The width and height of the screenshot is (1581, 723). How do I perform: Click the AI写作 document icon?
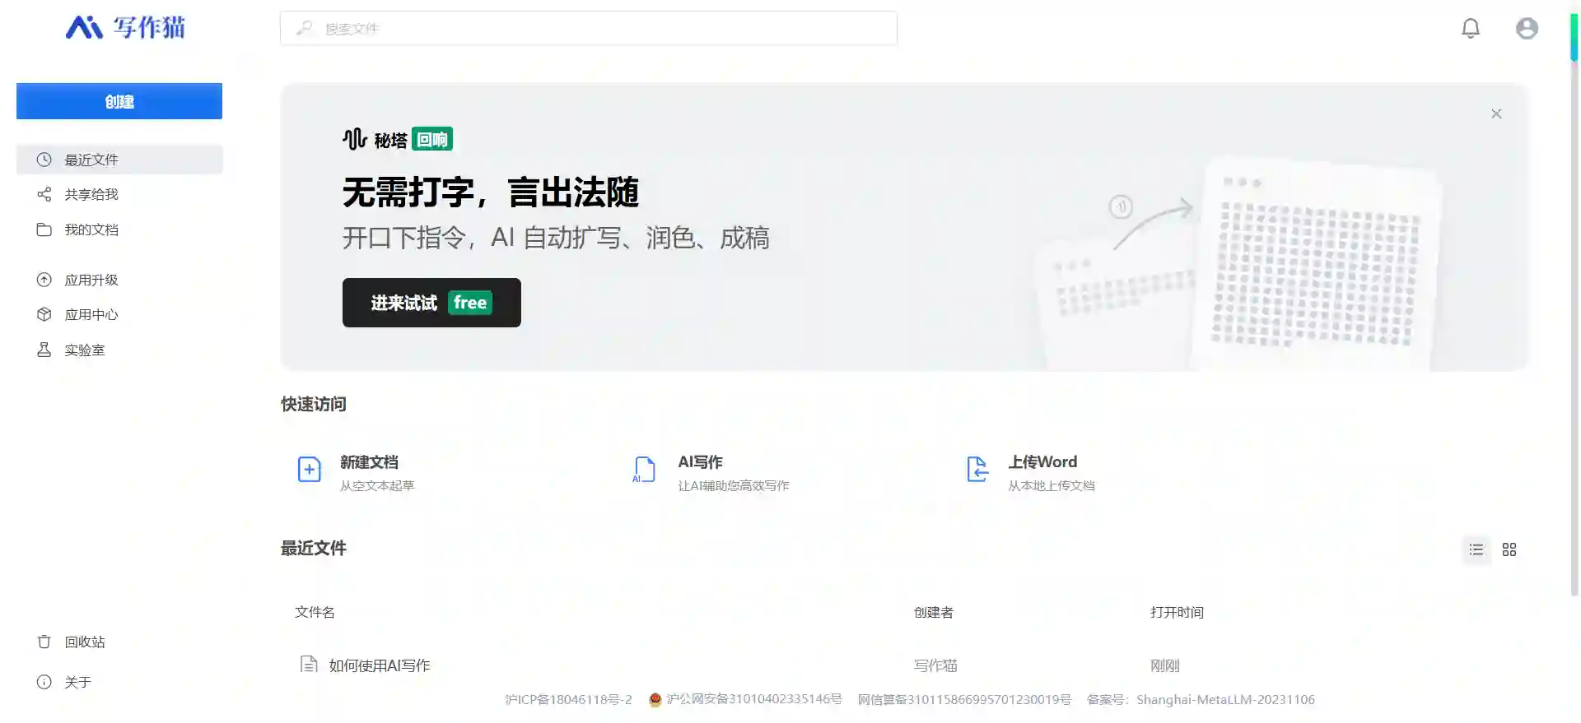(x=644, y=470)
